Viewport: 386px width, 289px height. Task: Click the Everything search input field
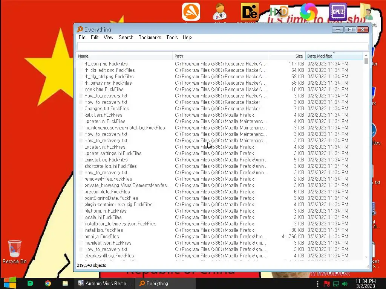pyautogui.click(x=223, y=46)
